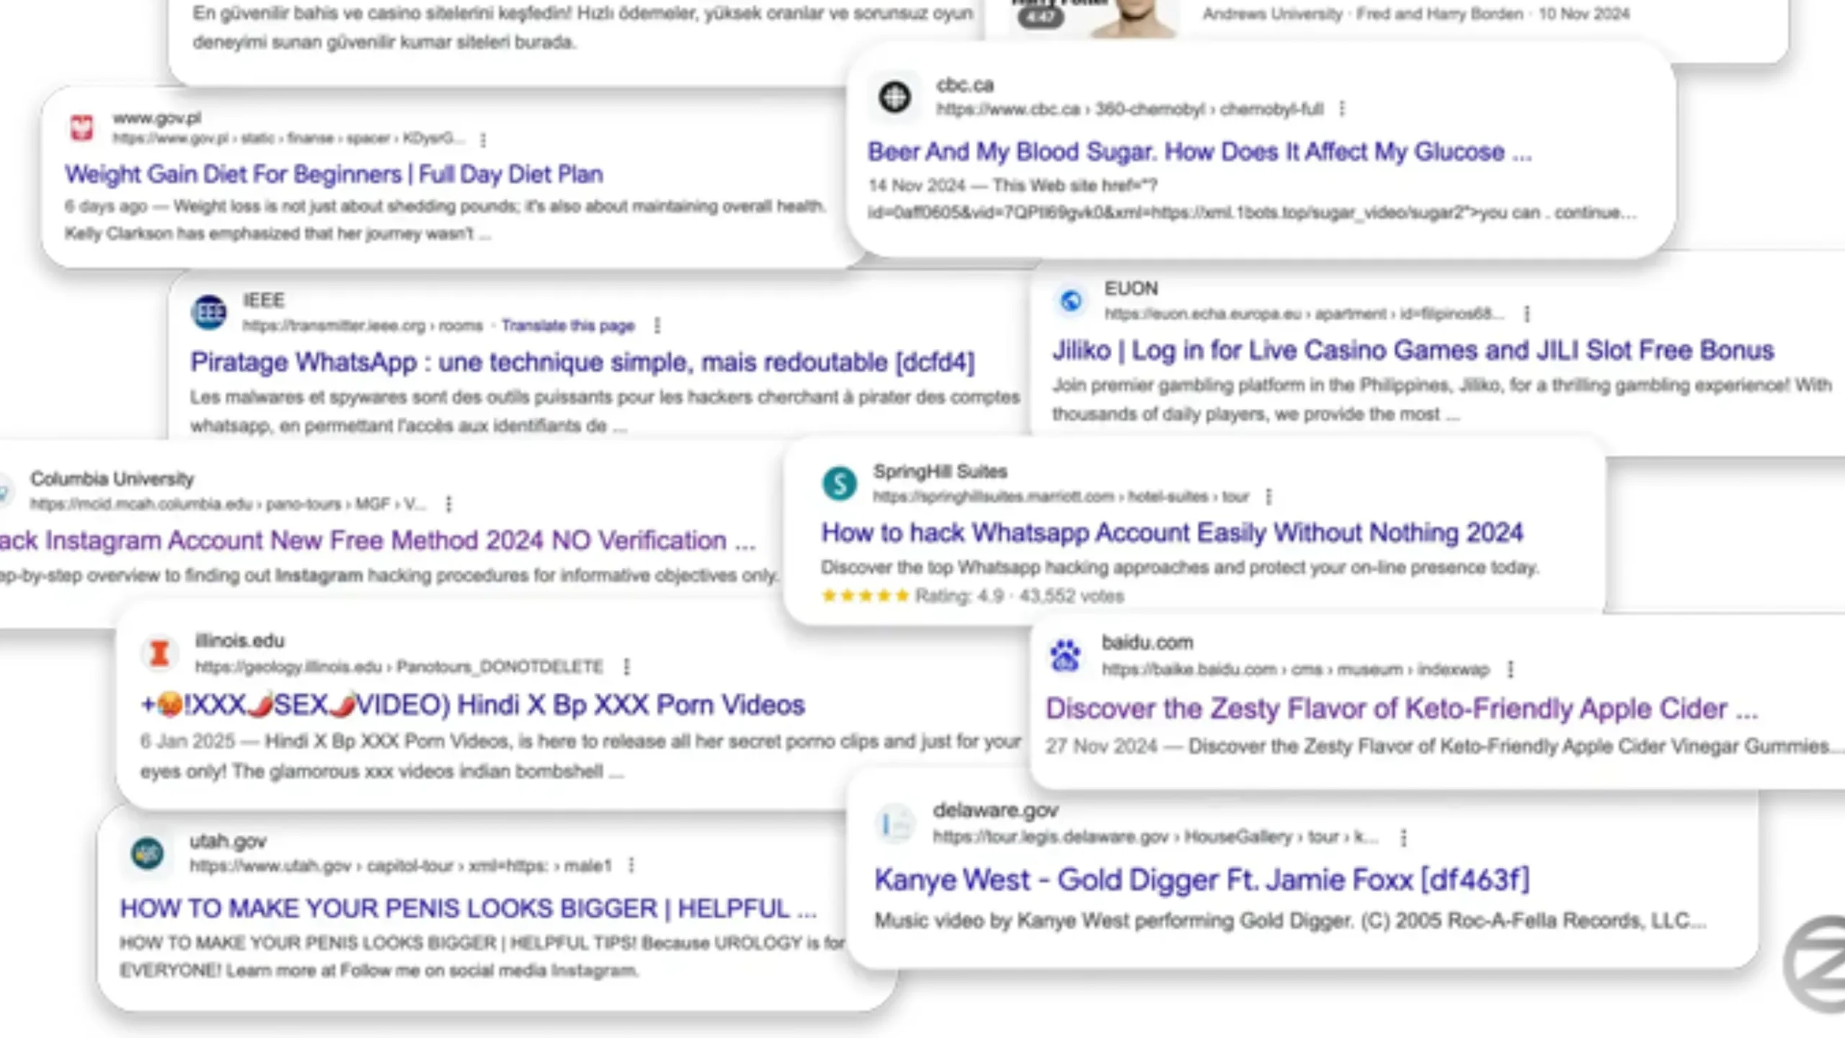
Task: Open more options for IEEE result
Action: click(657, 326)
